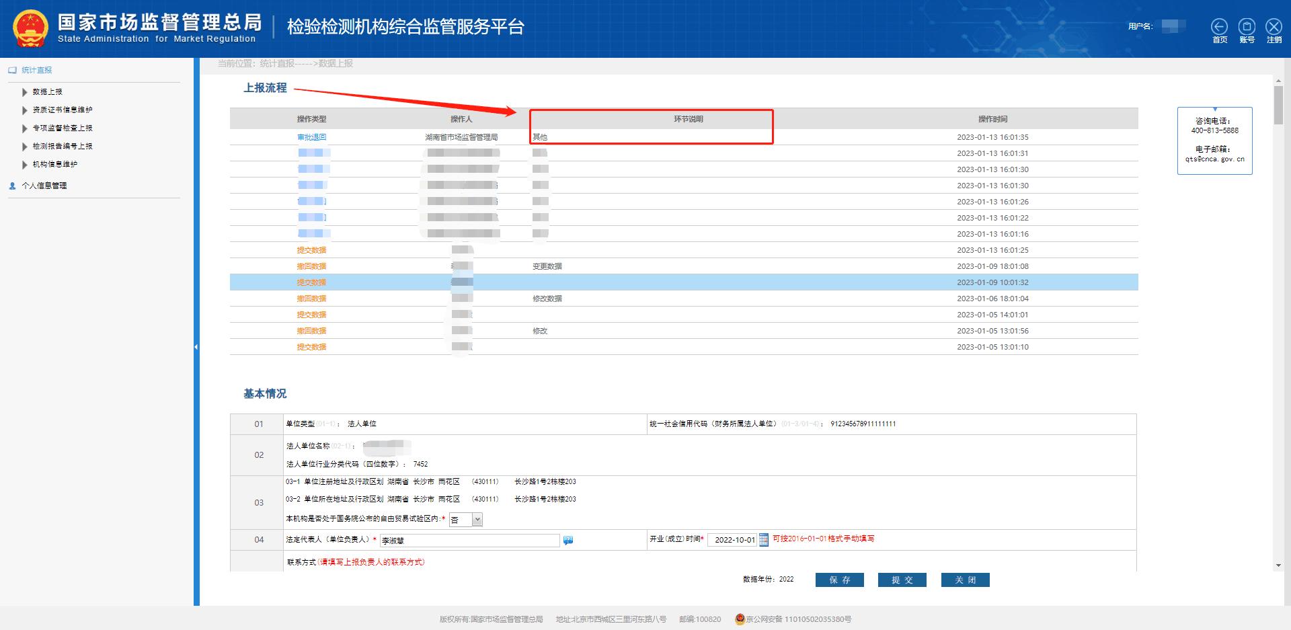This screenshot has height=630, width=1291.
Task: Click the 保存 save button
Action: tap(839, 579)
